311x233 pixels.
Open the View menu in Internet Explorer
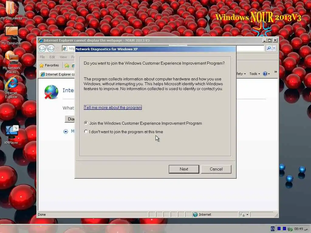point(63,57)
